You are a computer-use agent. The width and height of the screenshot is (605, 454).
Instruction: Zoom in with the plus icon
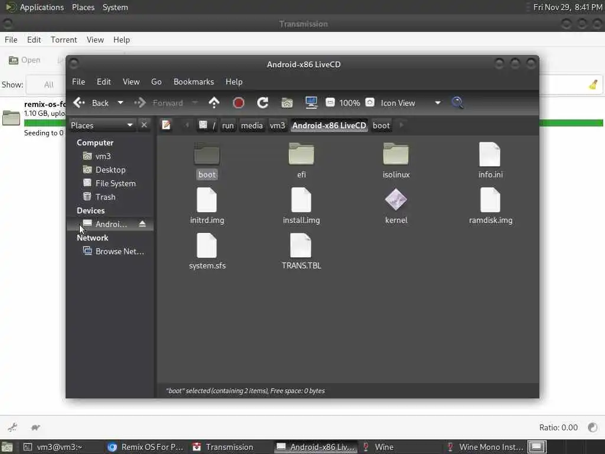coord(370,103)
